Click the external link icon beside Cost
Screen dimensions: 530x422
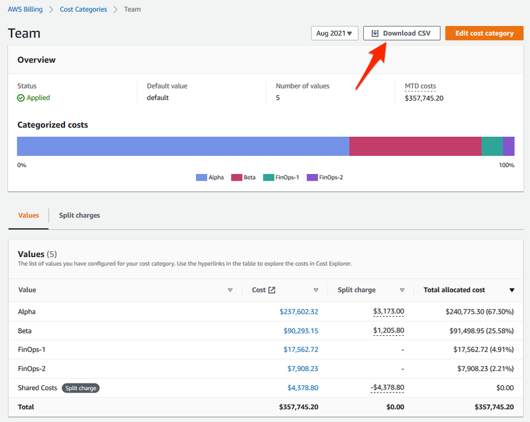[x=272, y=290]
